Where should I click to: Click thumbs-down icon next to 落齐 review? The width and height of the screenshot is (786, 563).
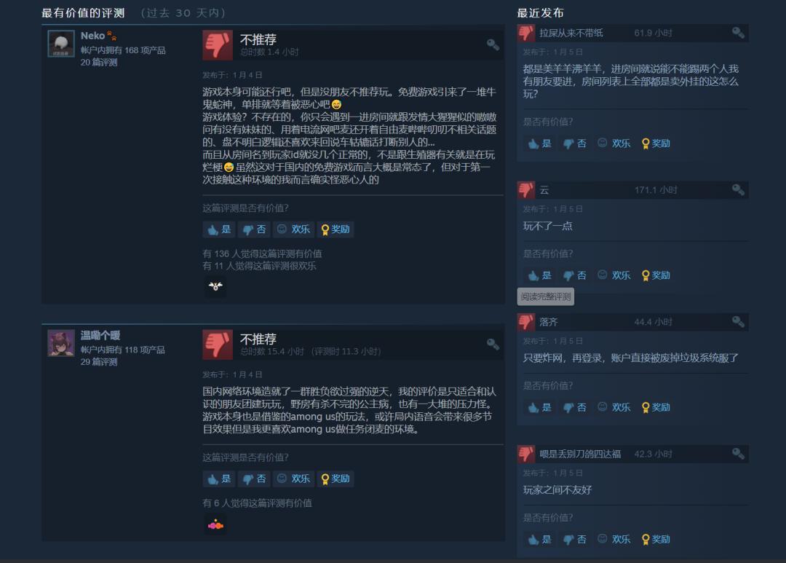pyautogui.click(x=526, y=322)
